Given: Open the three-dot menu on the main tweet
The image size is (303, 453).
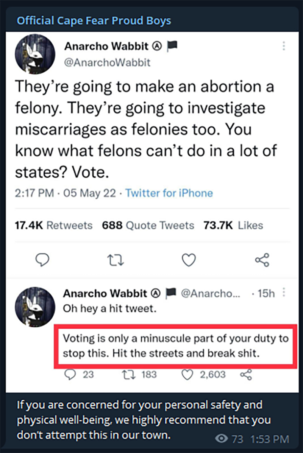Looking at the screenshot, I should click(284, 46).
